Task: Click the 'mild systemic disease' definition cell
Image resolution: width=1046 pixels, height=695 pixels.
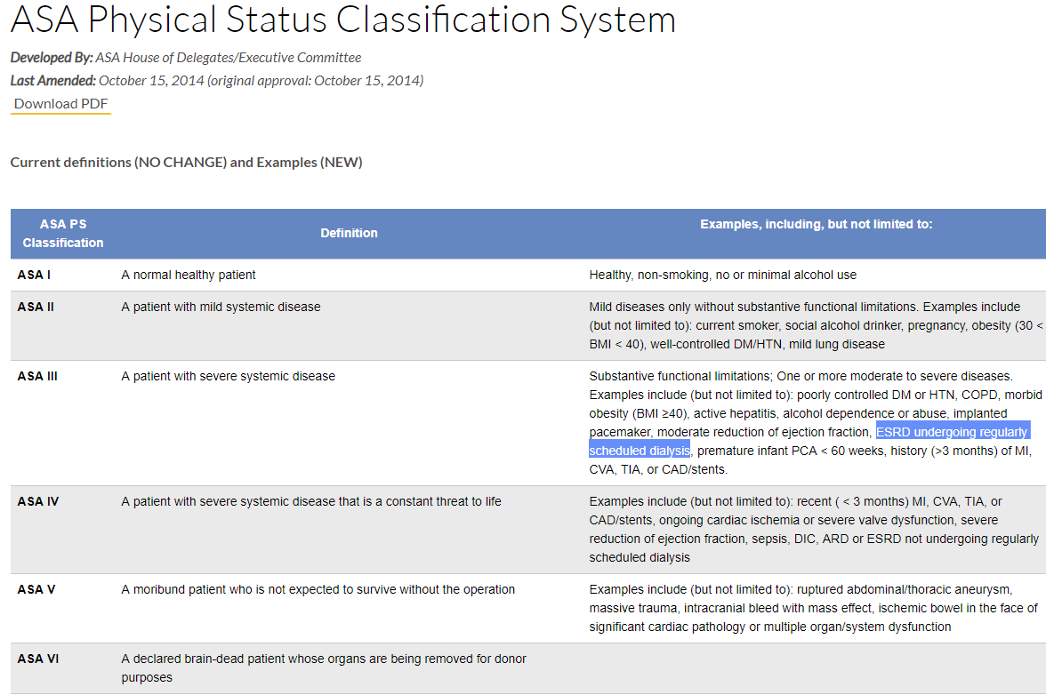Action: pyautogui.click(x=221, y=307)
